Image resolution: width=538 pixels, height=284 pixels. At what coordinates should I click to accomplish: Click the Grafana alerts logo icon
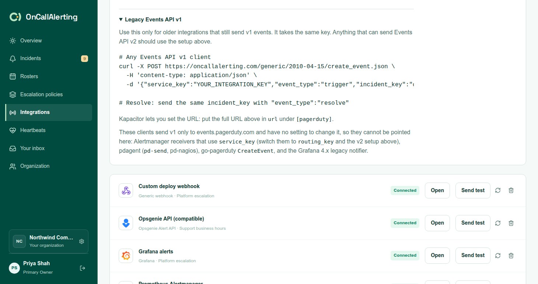pyautogui.click(x=126, y=256)
